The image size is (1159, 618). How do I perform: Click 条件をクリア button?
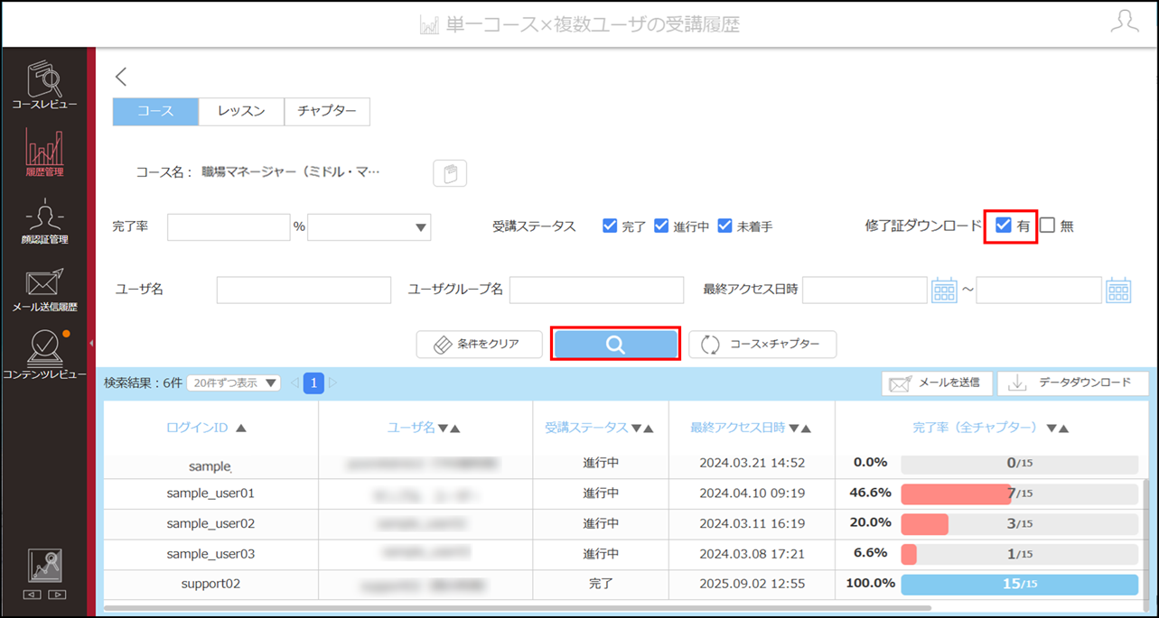480,345
